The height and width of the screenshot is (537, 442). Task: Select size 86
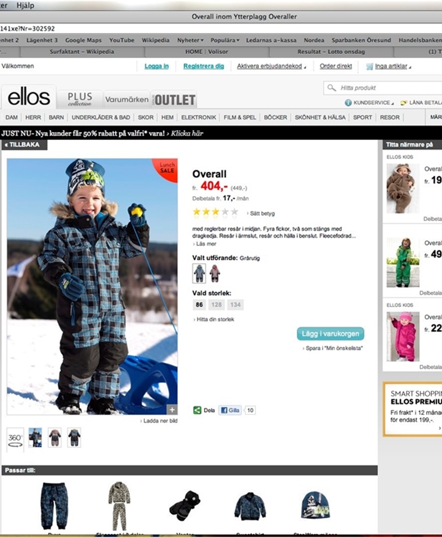coord(199,304)
